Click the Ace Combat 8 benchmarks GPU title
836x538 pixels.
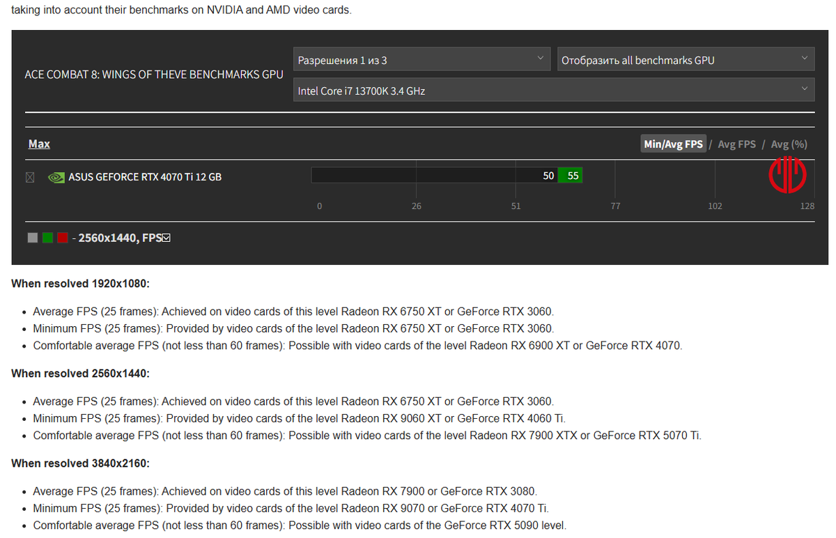click(x=154, y=75)
